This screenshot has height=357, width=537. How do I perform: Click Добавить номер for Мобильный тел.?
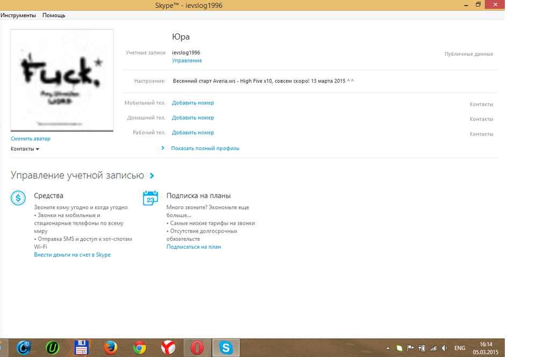(193, 103)
